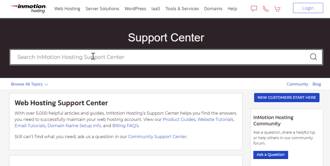Click the Support Center banner title
Screen dimensions: 330x166
[x=166, y=38]
